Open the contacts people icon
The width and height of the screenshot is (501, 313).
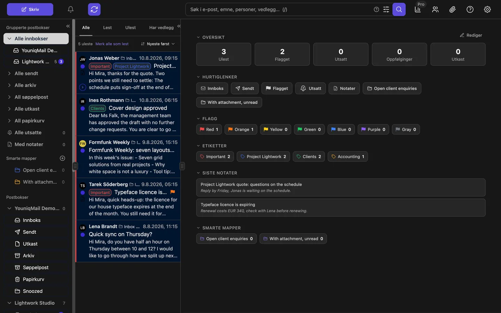click(435, 9)
